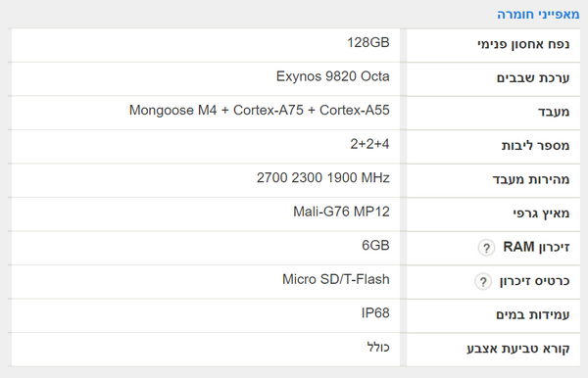Click the 6GB RAM value
This screenshot has height=378, width=588.
pyautogui.click(x=375, y=246)
